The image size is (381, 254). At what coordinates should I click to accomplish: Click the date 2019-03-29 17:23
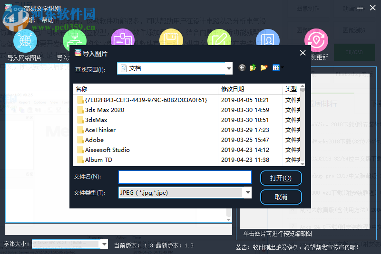245,130
